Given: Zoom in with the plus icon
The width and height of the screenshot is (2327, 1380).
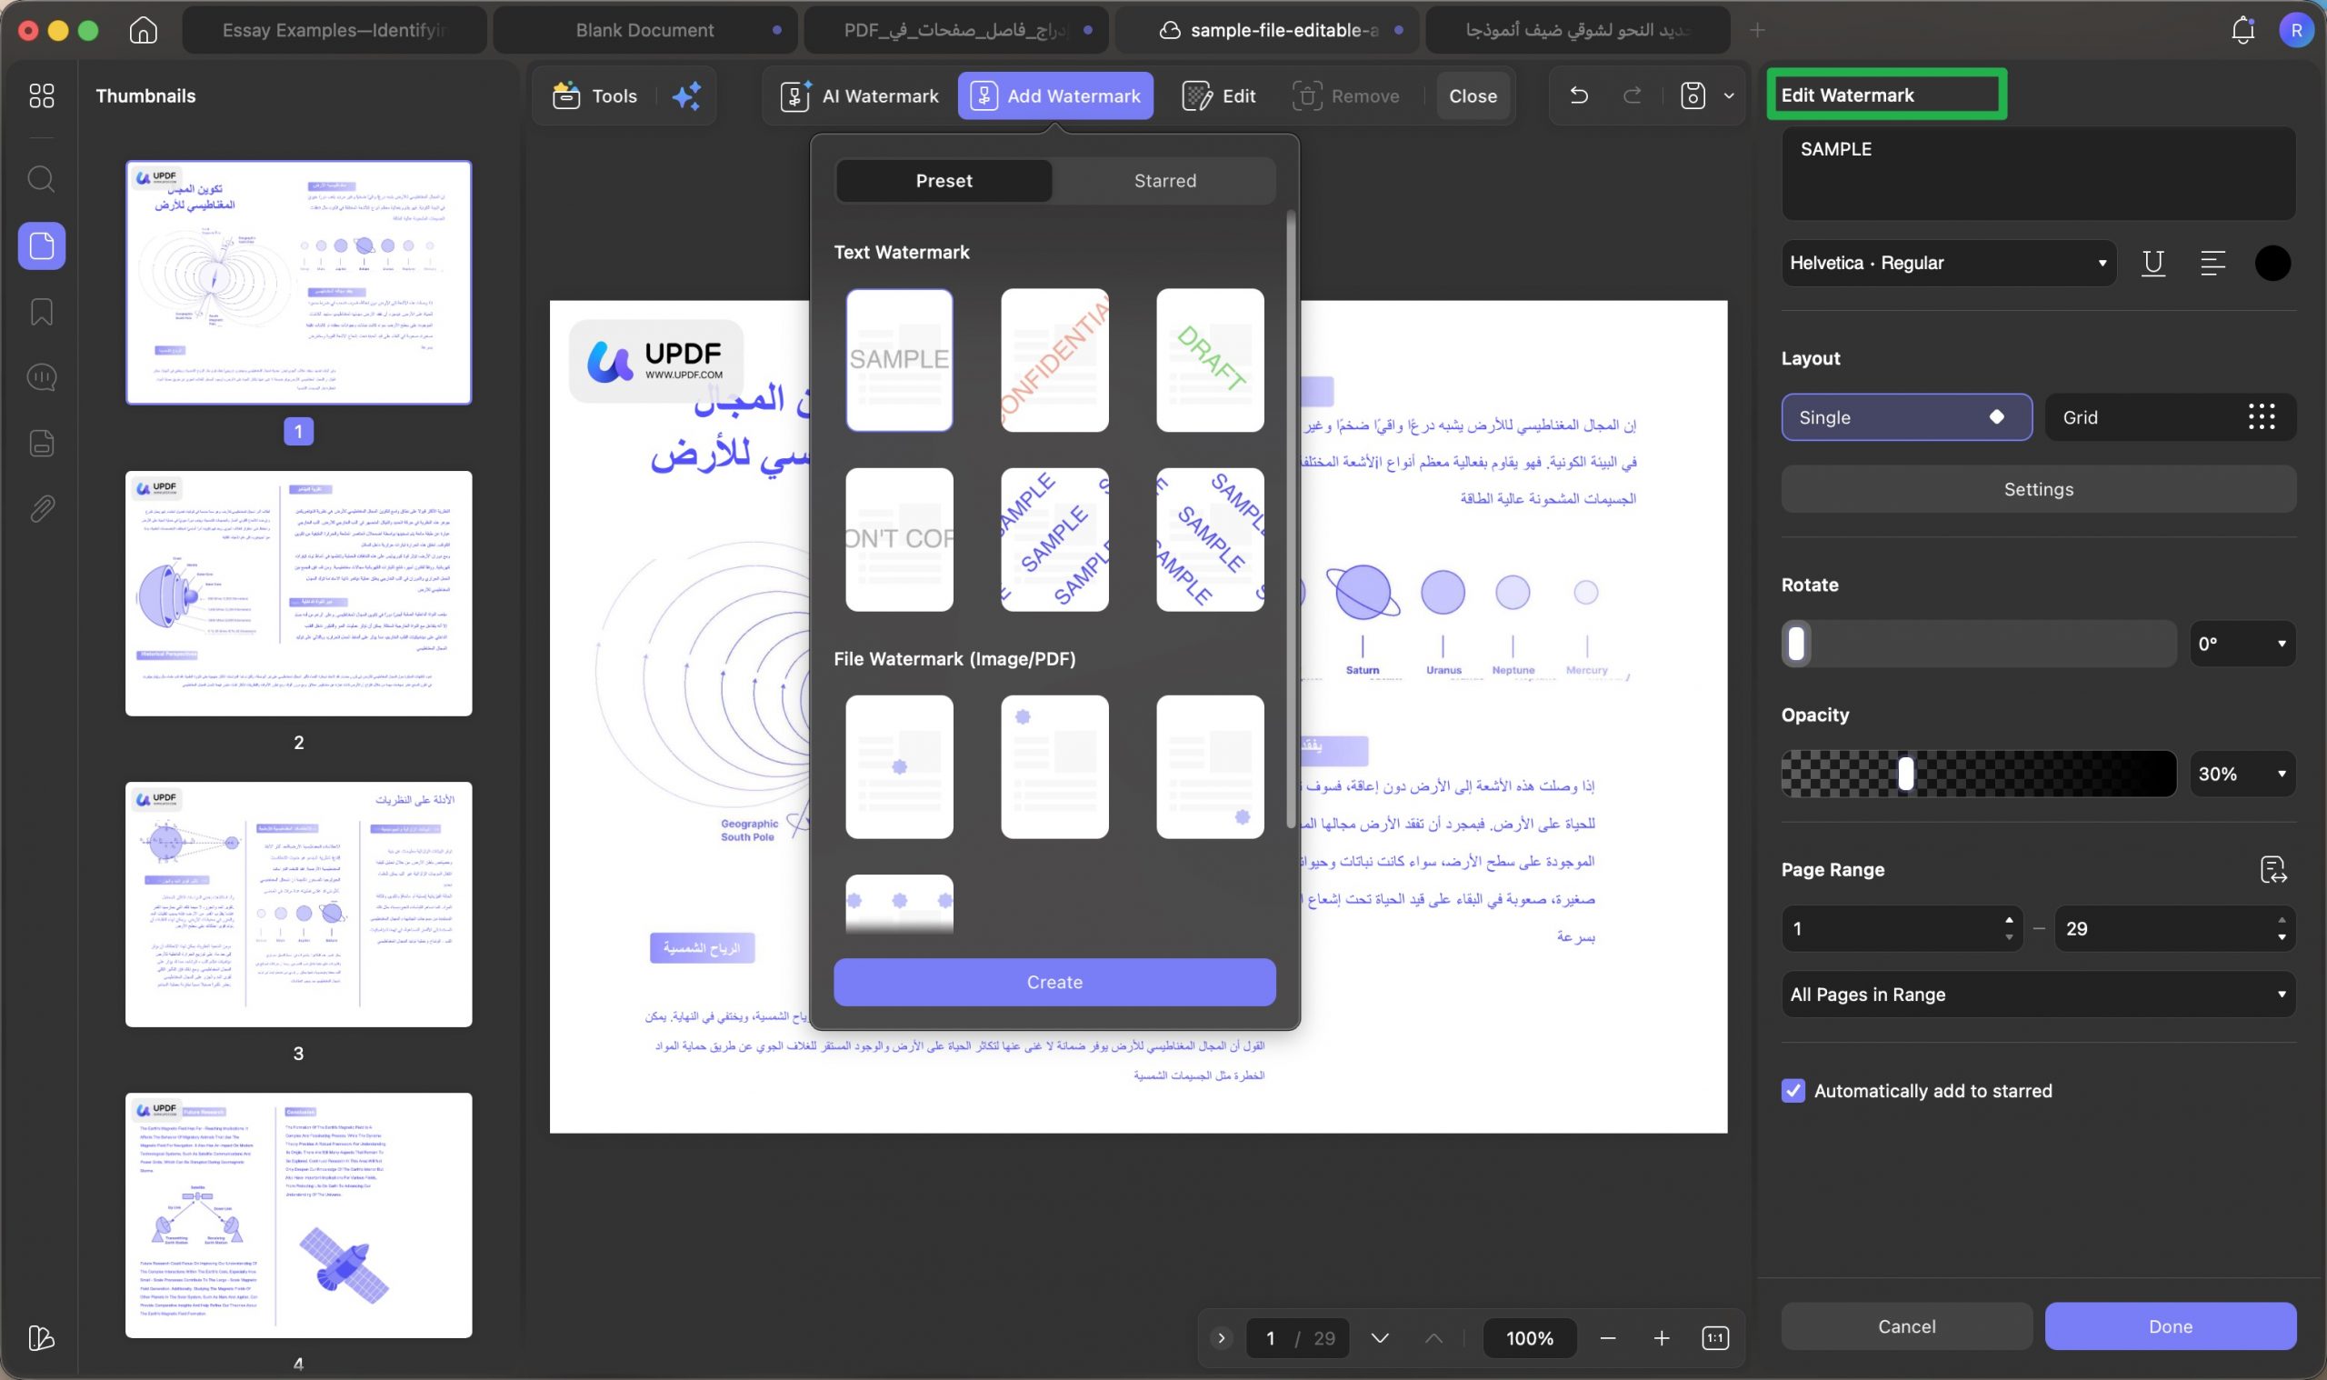Looking at the screenshot, I should 1662,1338.
